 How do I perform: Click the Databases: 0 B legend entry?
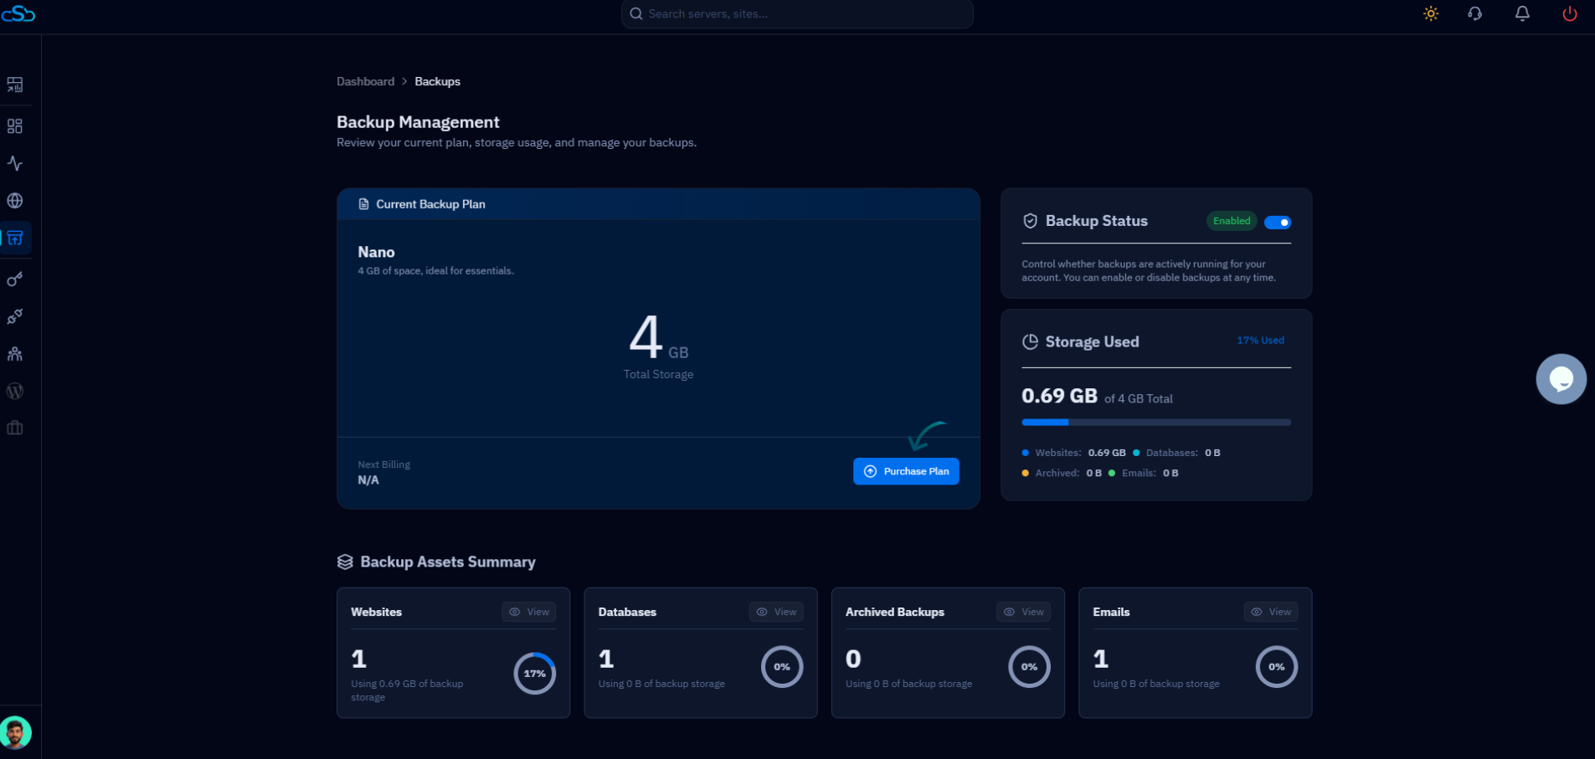(1176, 453)
